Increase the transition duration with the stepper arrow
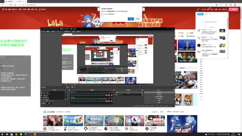The width and height of the screenshot is (242, 136). tap(142, 94)
